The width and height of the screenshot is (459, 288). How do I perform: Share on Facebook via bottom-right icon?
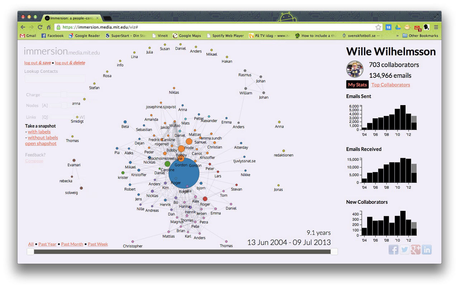[393, 250]
